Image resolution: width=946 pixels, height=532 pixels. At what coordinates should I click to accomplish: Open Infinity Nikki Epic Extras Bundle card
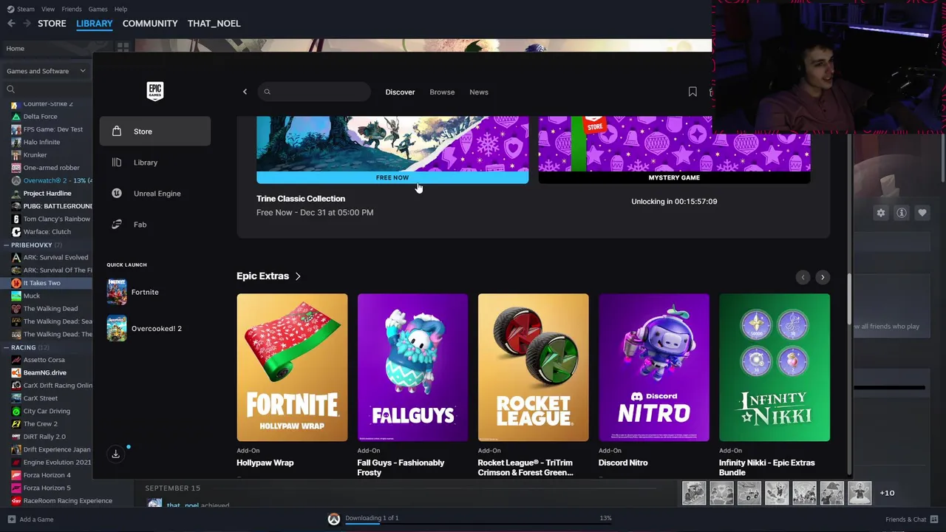point(775,367)
